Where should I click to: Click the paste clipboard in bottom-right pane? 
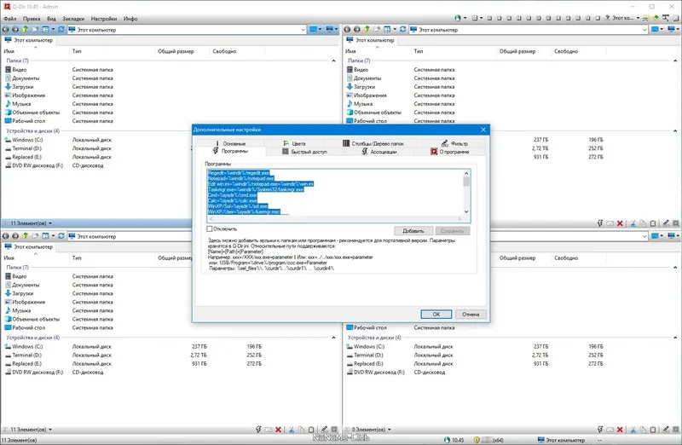[x=653, y=430]
